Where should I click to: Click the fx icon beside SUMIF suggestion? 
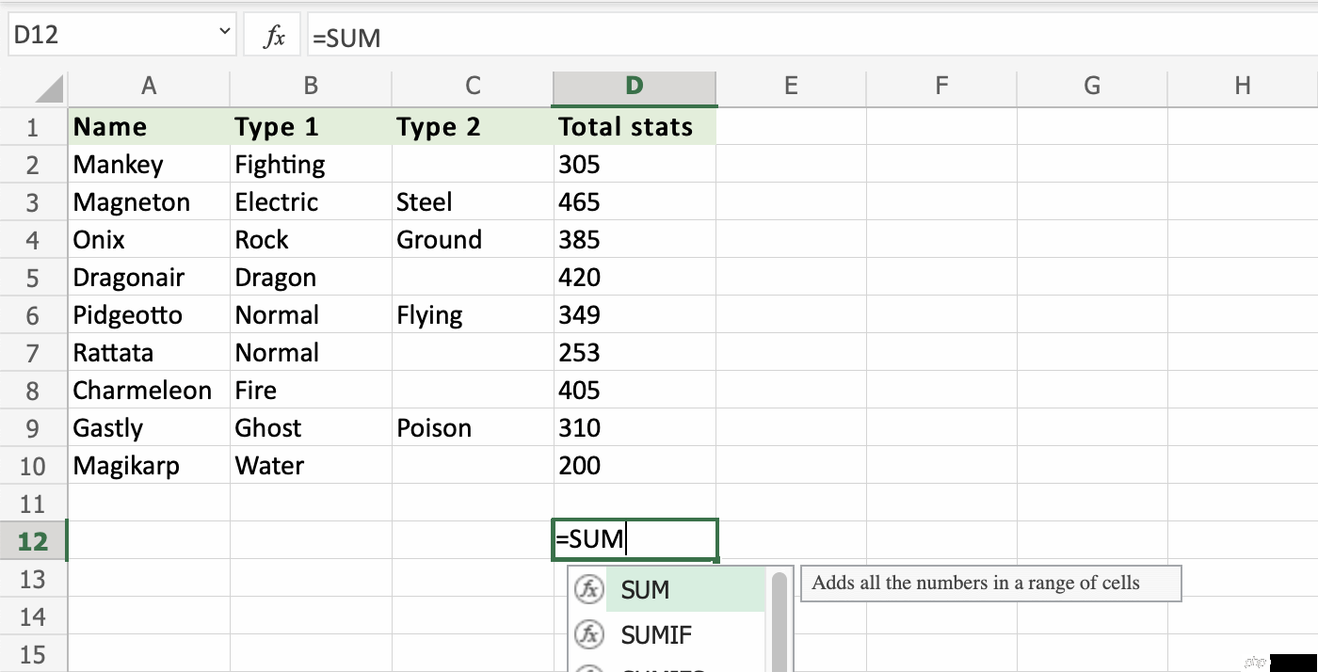click(x=588, y=635)
